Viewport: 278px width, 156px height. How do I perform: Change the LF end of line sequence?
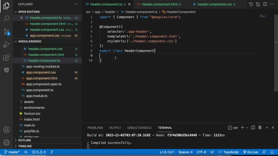click(x=212, y=152)
